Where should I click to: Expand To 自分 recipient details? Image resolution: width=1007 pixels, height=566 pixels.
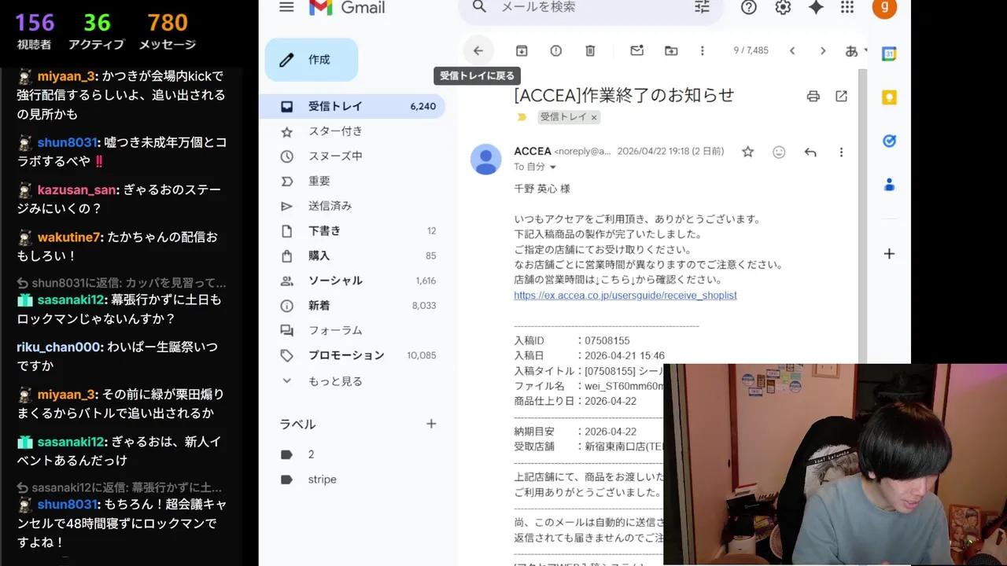tap(552, 167)
